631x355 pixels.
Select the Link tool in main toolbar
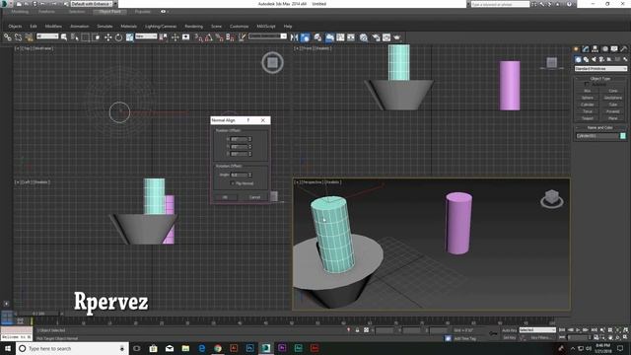point(8,37)
